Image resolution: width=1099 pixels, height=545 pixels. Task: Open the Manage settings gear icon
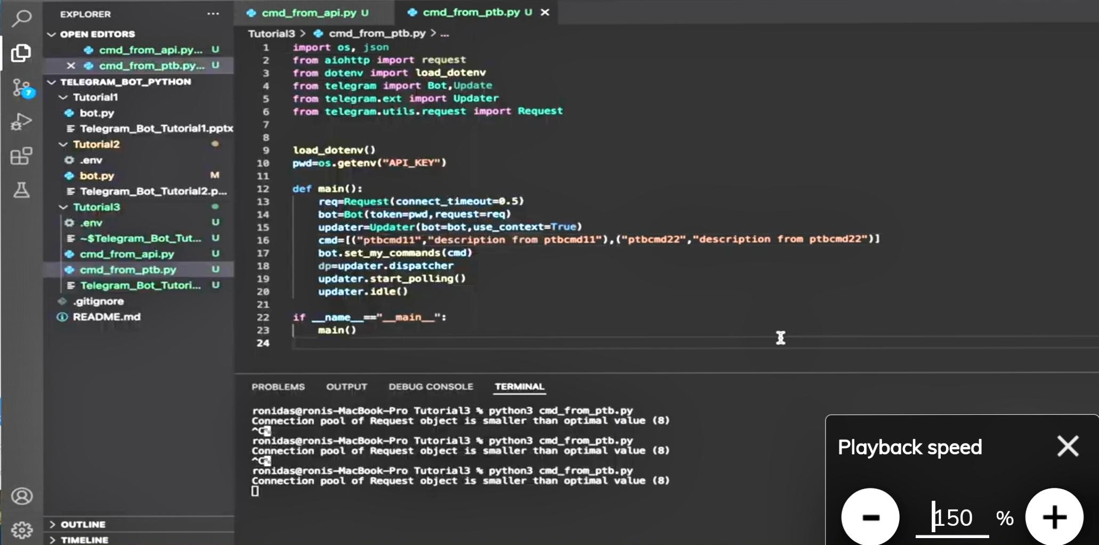tap(21, 530)
